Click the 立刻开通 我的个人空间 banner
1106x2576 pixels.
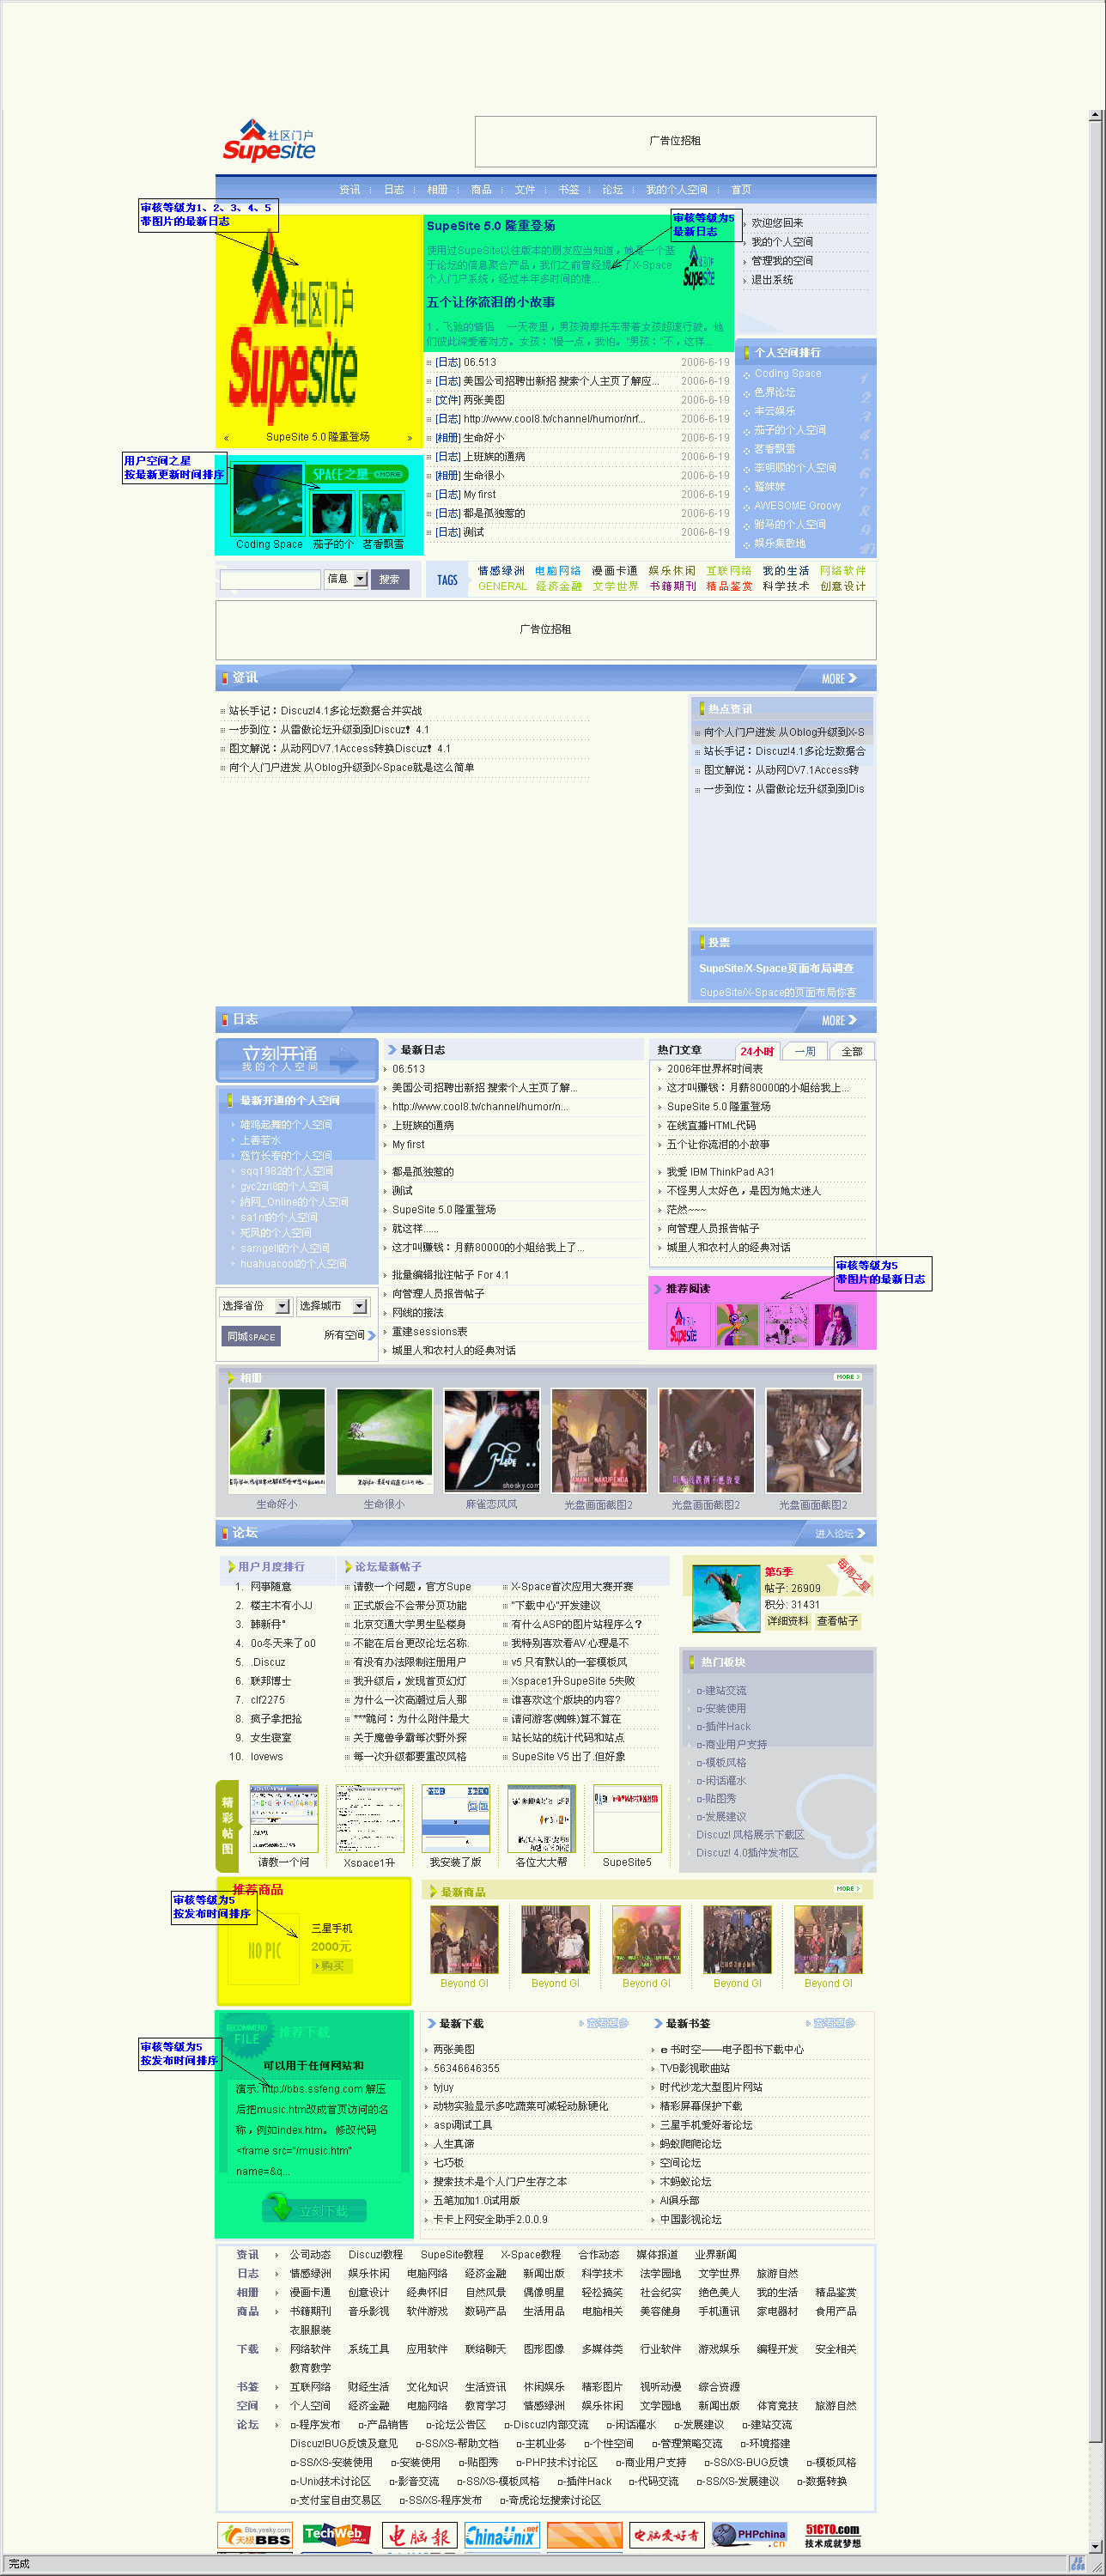[297, 1060]
